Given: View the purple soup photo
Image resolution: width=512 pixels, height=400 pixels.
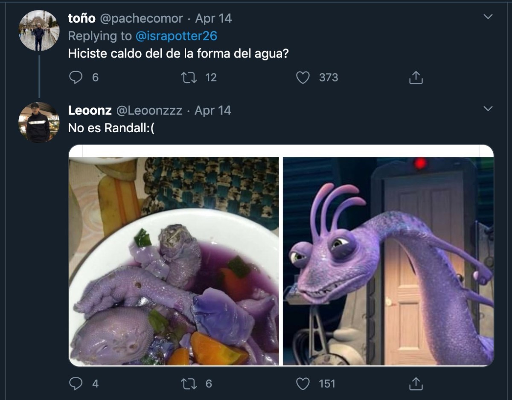Looking at the screenshot, I should point(174,261).
